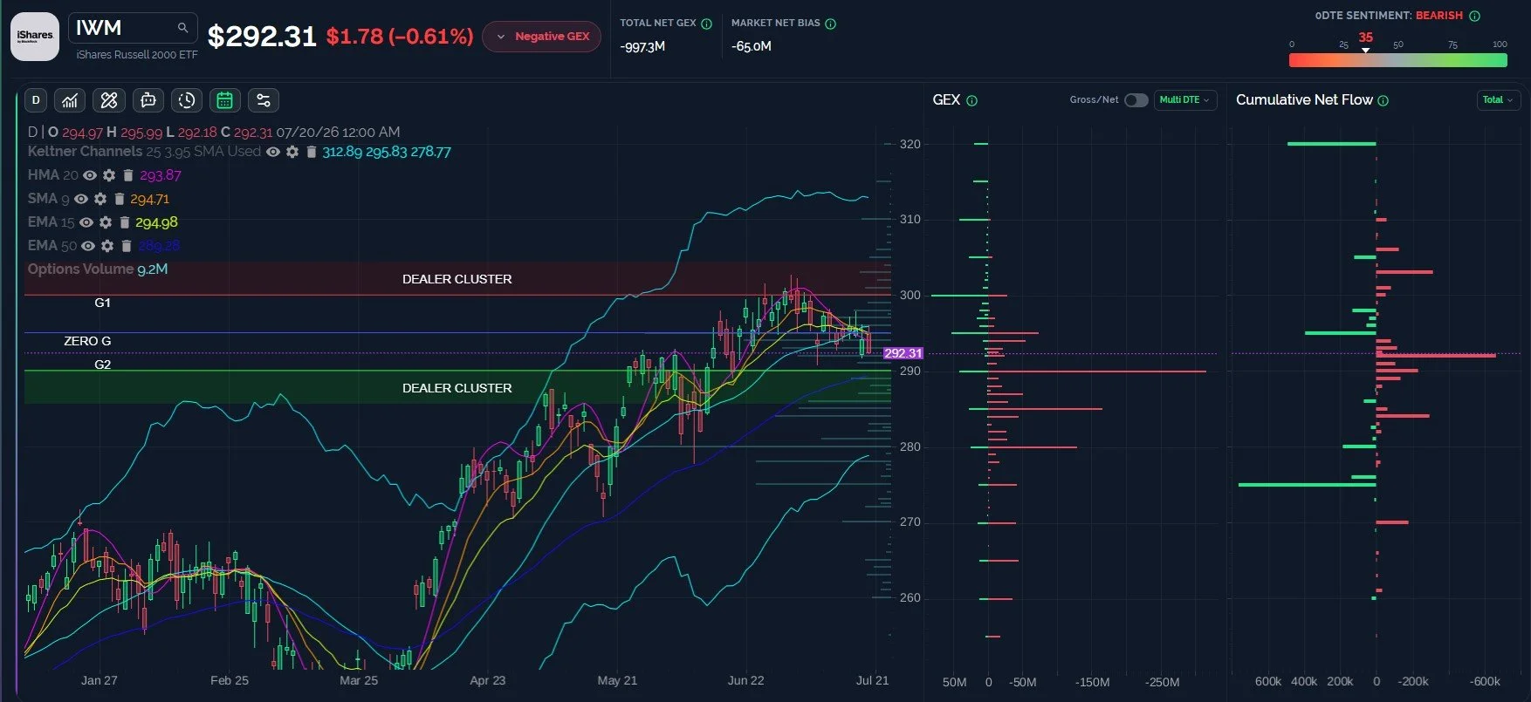Click the Keltner Channels indicator name

[85, 152]
